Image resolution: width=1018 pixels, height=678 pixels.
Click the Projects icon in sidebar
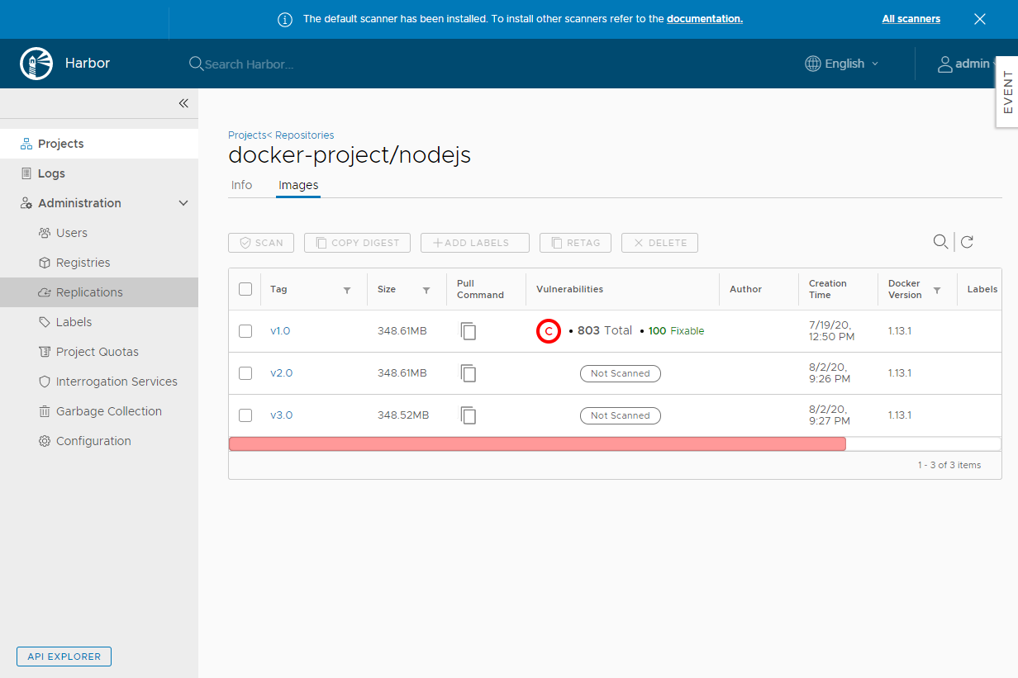pyautogui.click(x=26, y=144)
